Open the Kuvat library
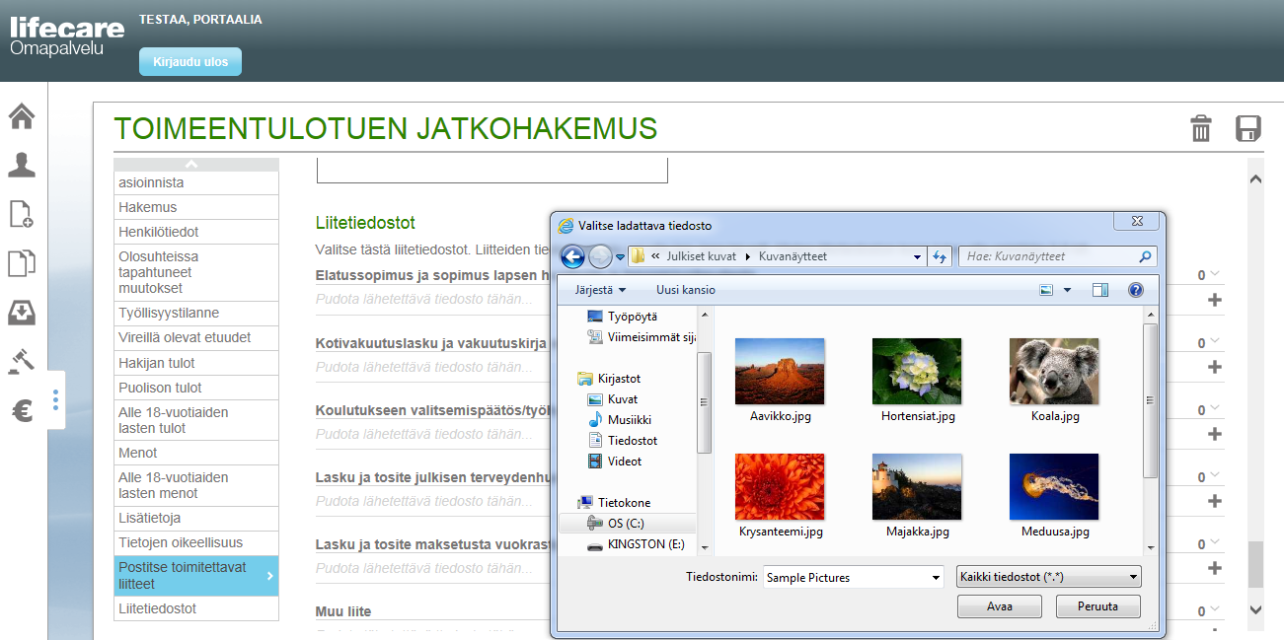 612,399
